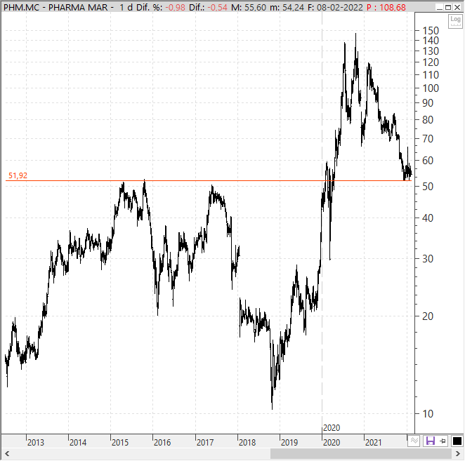465x461 pixels.
Task: Click the double-chevron zigzag icon below the price axis
Action: click(x=414, y=441)
